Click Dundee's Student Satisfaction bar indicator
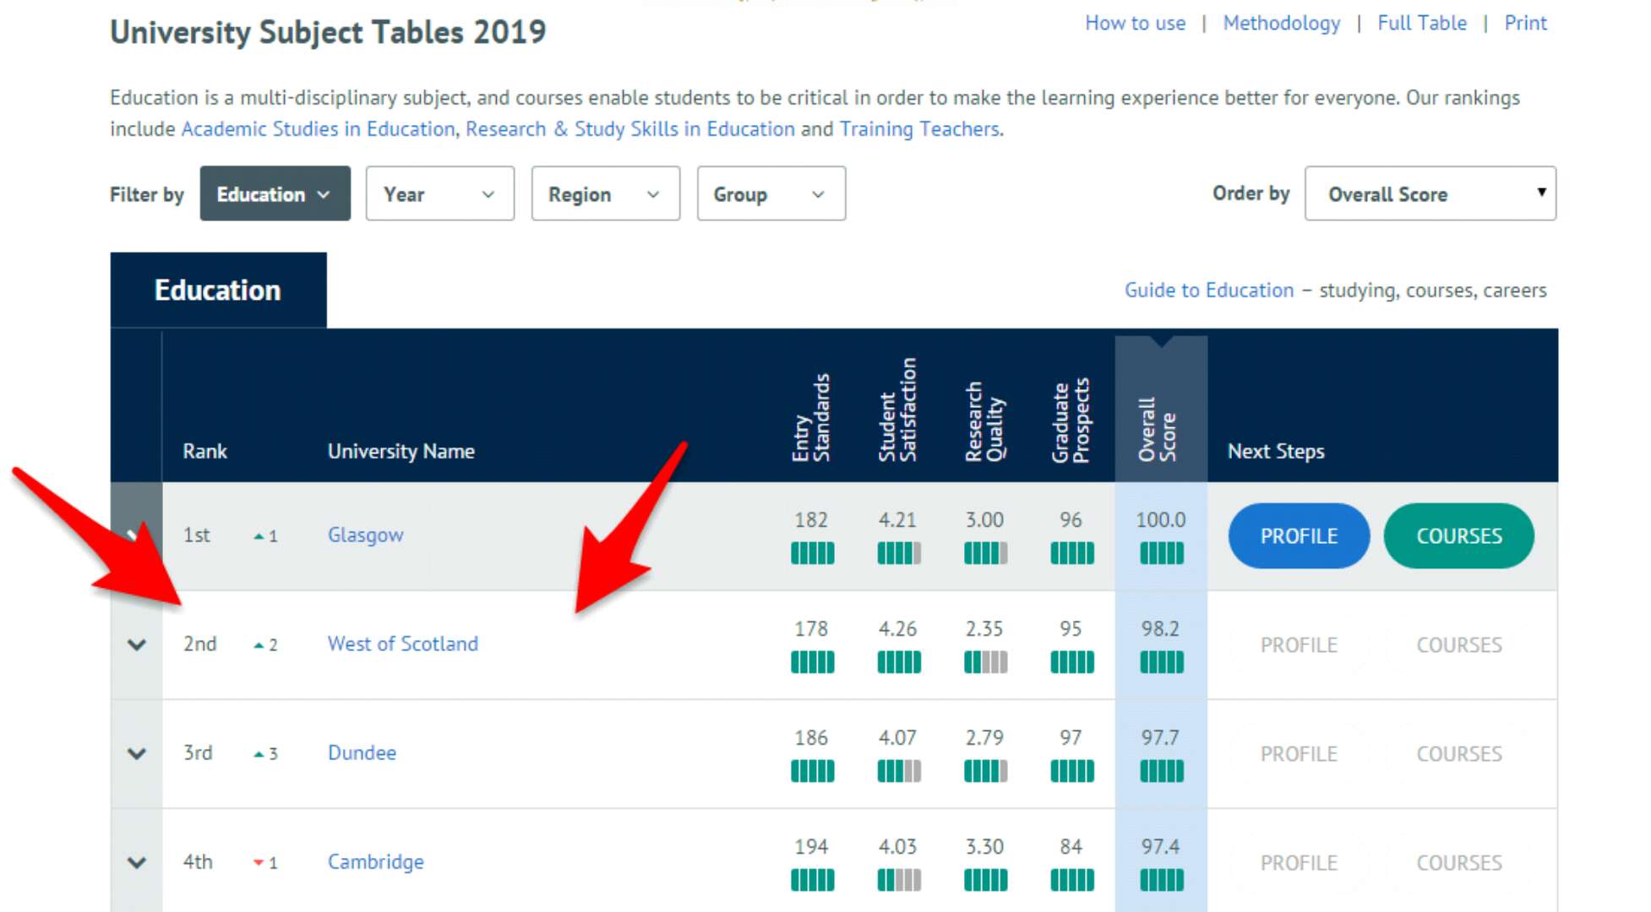 click(899, 771)
